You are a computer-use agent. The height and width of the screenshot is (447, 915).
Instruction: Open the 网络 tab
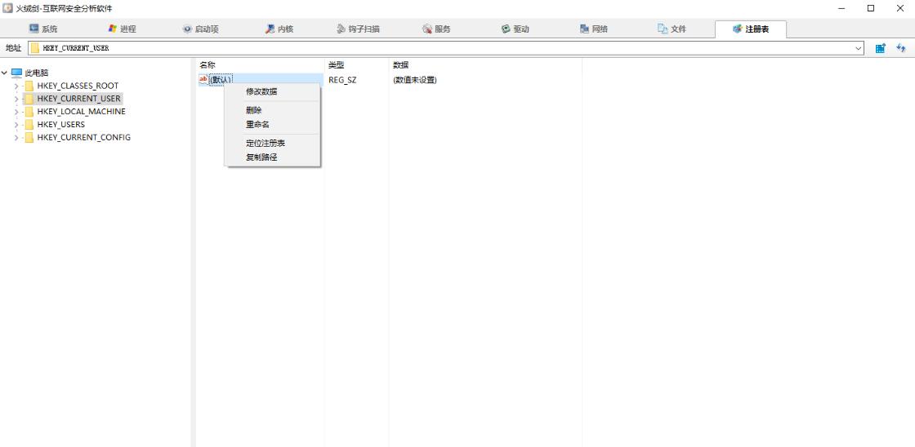coord(593,29)
